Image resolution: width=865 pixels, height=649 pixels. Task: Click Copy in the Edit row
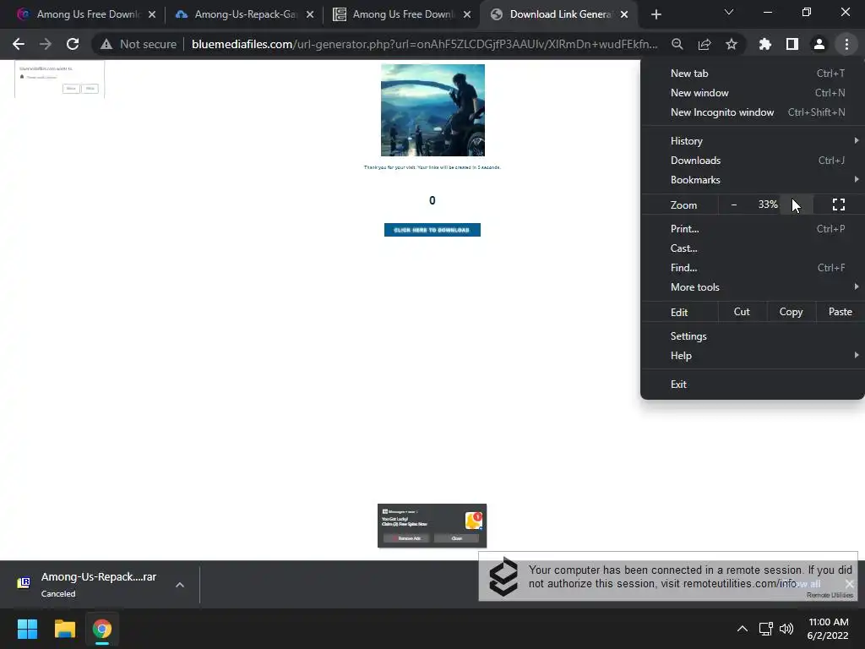click(x=791, y=312)
